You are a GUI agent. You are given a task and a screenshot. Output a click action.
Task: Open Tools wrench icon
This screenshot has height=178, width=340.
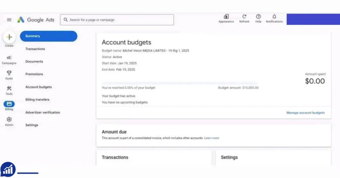(9, 88)
